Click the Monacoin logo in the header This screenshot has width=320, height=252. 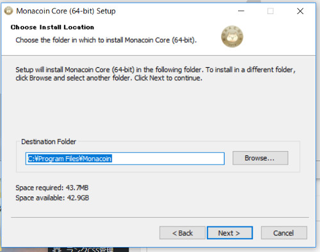(232, 36)
